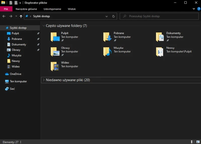Go up one folder level
This screenshot has width=201, height=144.
(x=21, y=16)
